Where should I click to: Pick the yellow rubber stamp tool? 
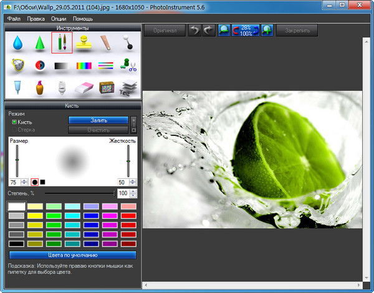(84, 44)
